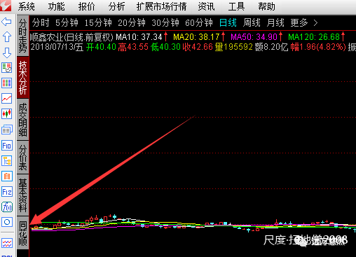Open the f(x) formula manager icon
Screen dimensions: 356x257
(7, 207)
